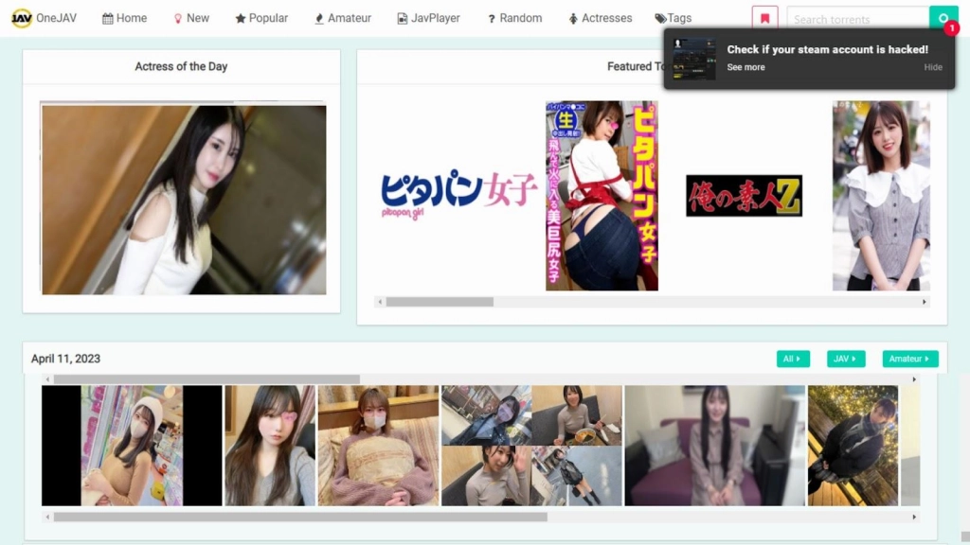Click the teal JAV button
This screenshot has width=970, height=545.
(x=846, y=359)
